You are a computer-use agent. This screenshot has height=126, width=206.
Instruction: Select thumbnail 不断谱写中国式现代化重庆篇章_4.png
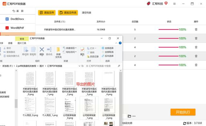pyautogui.click(x=109, y=83)
